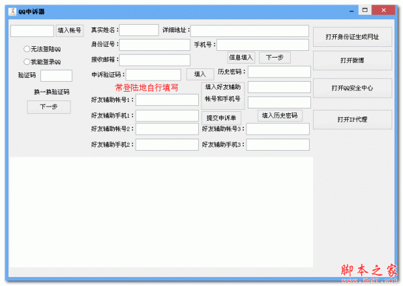Click the 下一步 button beside 信息填入
Screen dimensions: 403x286
(275, 58)
